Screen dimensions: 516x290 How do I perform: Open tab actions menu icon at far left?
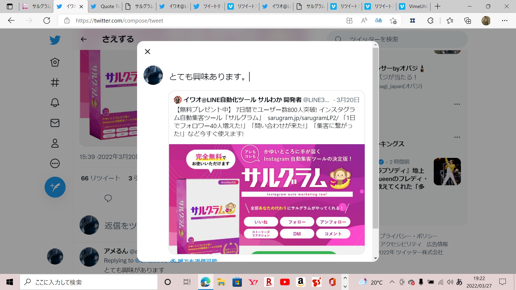tap(10, 6)
